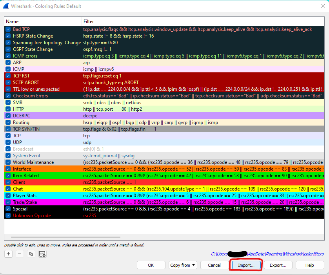This screenshot has width=329, height=275.
Task: Uncheck the Bad TCP rule checkbox
Action: pyautogui.click(x=8, y=29)
